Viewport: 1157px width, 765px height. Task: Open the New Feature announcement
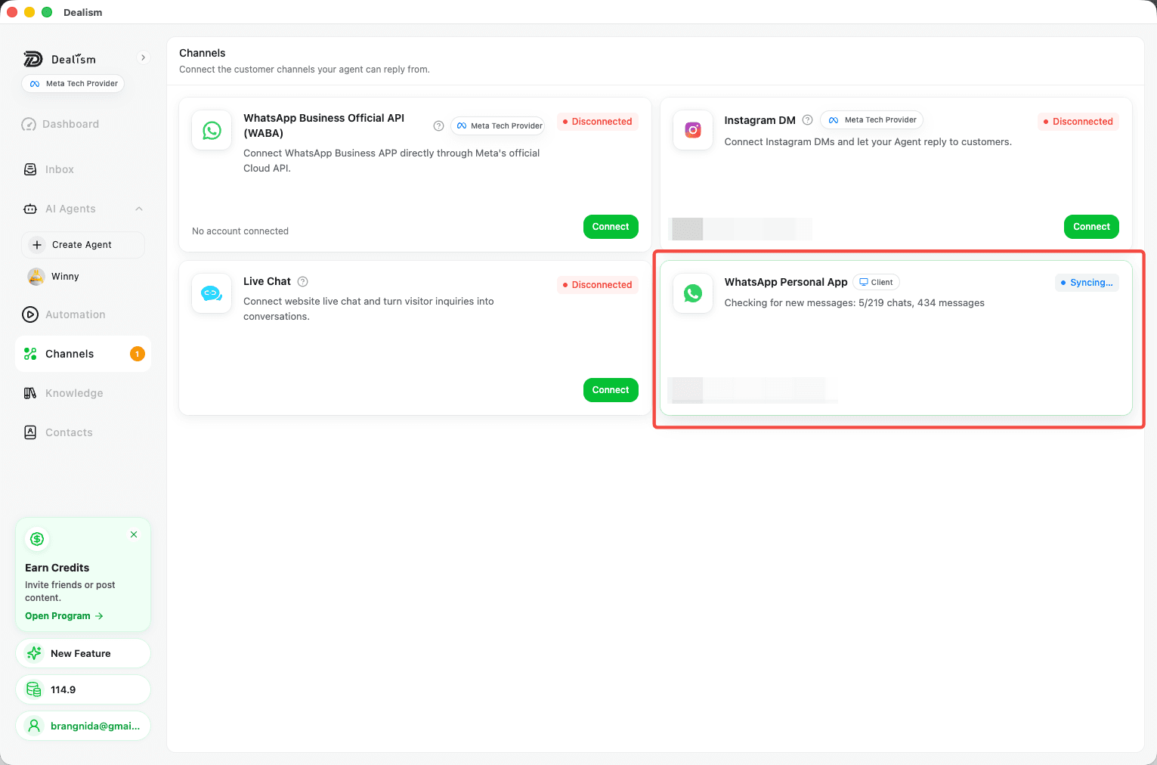(83, 653)
